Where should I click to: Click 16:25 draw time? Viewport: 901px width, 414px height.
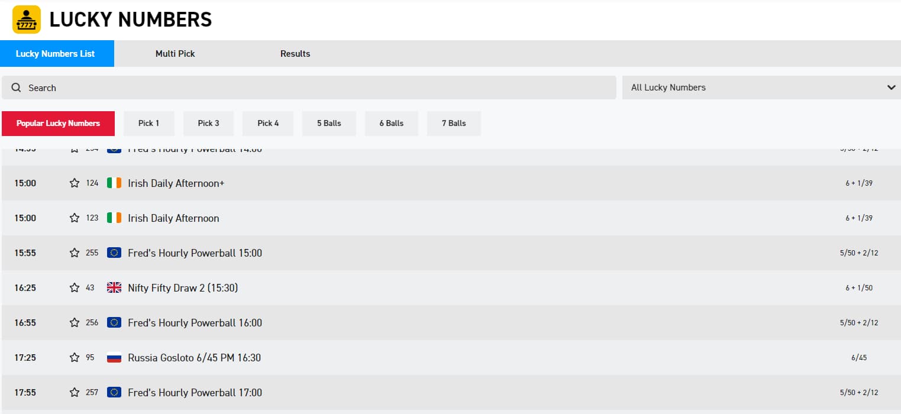point(25,288)
